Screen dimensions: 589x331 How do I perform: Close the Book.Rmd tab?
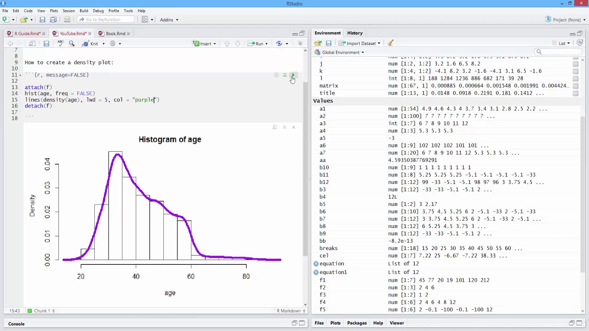point(128,34)
